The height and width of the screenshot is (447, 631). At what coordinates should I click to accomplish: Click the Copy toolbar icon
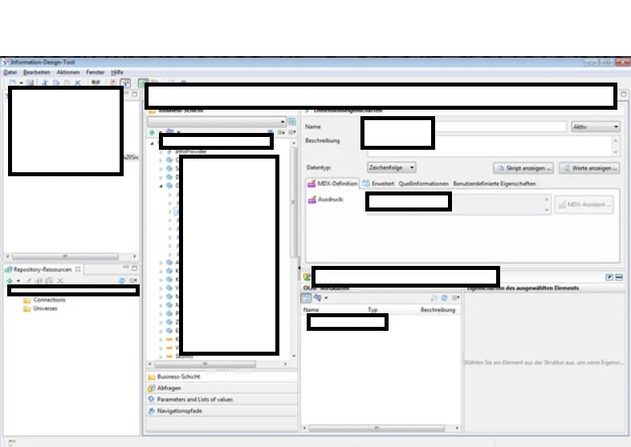click(x=56, y=83)
